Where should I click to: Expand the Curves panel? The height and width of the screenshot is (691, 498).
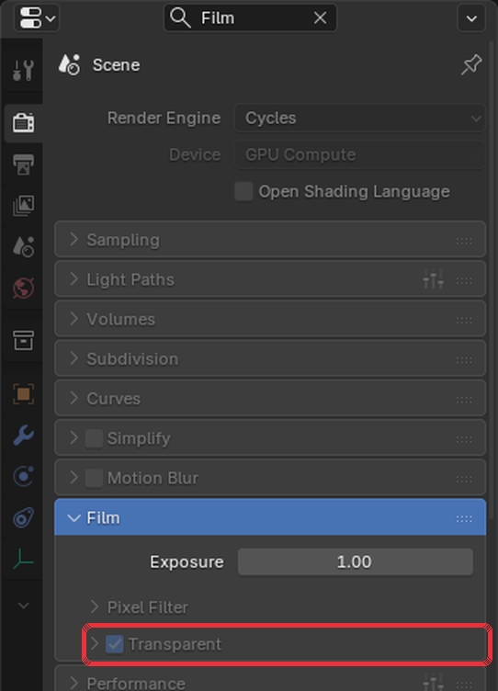[270, 399]
